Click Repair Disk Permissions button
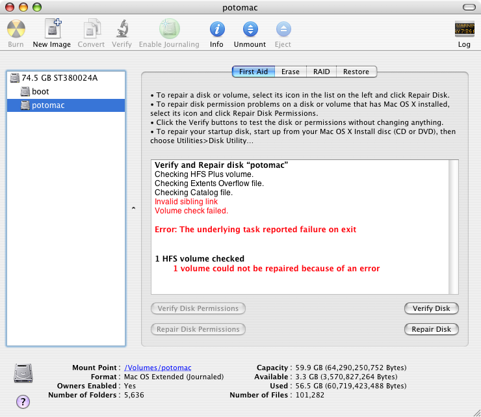The image size is (481, 417). pyautogui.click(x=198, y=329)
